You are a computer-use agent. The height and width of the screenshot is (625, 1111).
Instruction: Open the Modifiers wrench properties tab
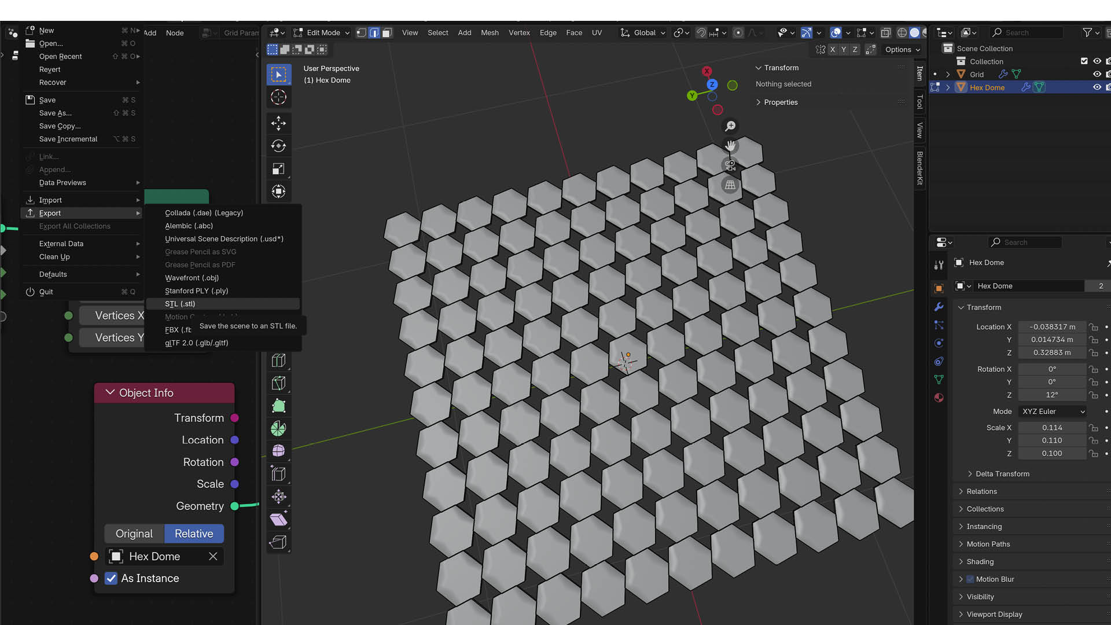click(x=939, y=307)
